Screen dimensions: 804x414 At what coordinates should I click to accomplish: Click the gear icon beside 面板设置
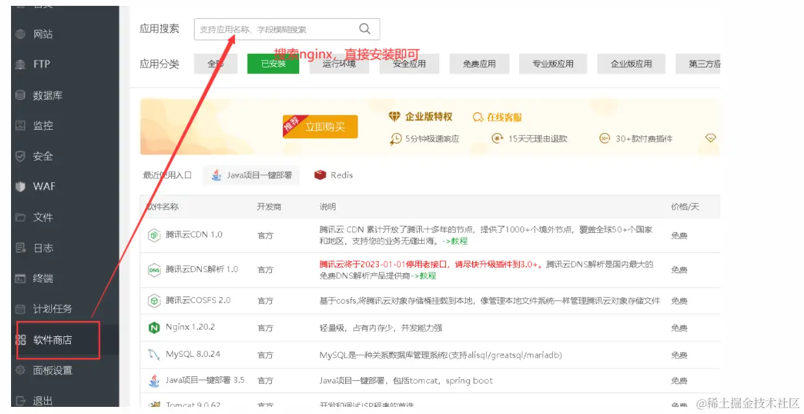pyautogui.click(x=21, y=370)
